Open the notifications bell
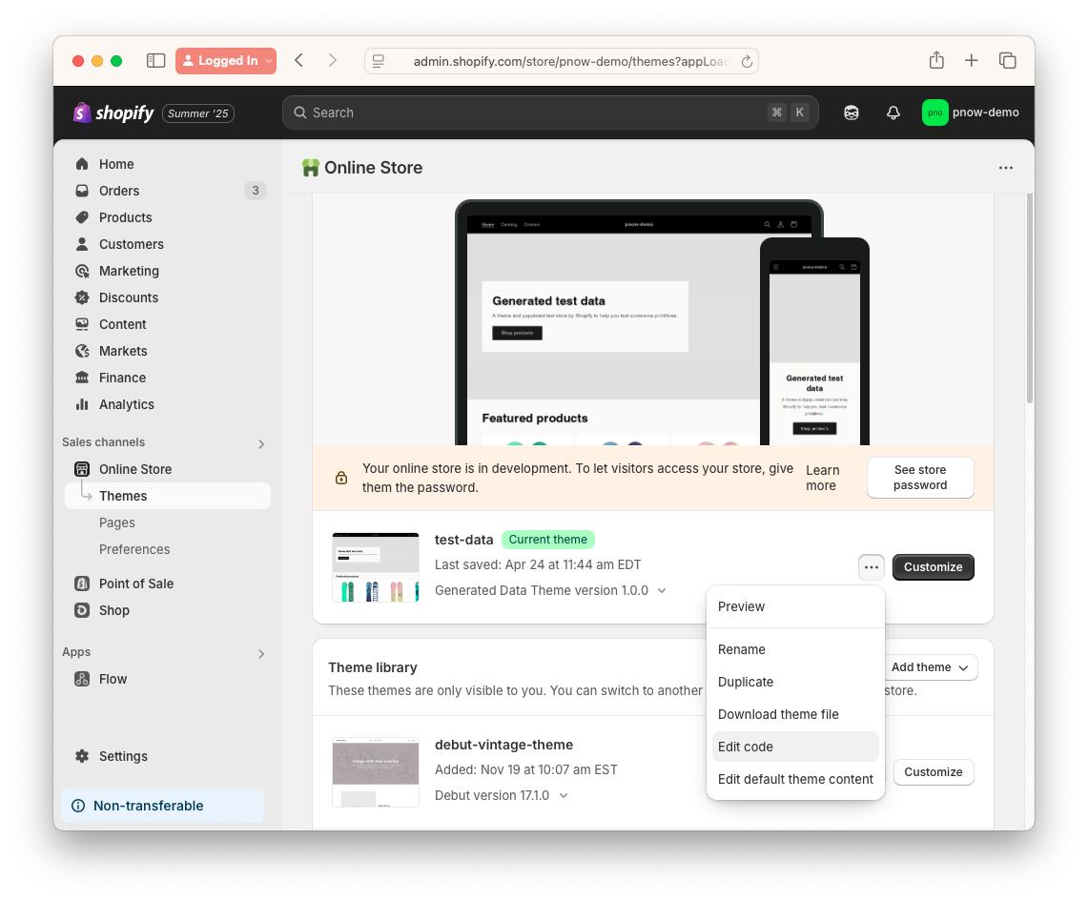This screenshot has height=901, width=1088. [893, 113]
